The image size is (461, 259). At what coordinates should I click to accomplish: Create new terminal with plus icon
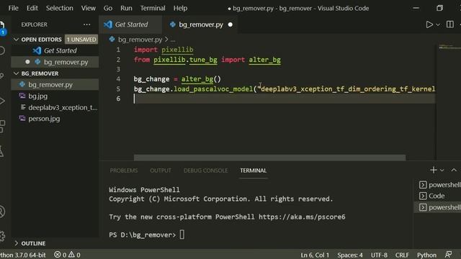[x=433, y=170]
